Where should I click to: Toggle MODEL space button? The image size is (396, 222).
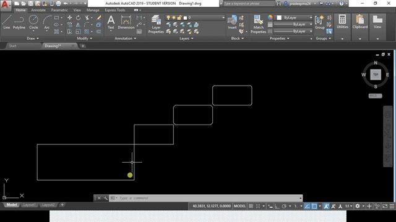coord(239,206)
